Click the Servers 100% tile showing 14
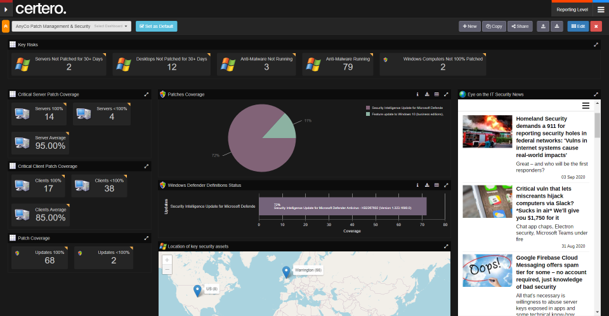Viewport: 609px width, 316px height. pyautogui.click(x=39, y=113)
